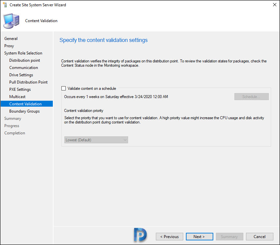Viewport: 280px width, 245px height.
Task: Go back with the < Previous button
Action: [x=169, y=237]
